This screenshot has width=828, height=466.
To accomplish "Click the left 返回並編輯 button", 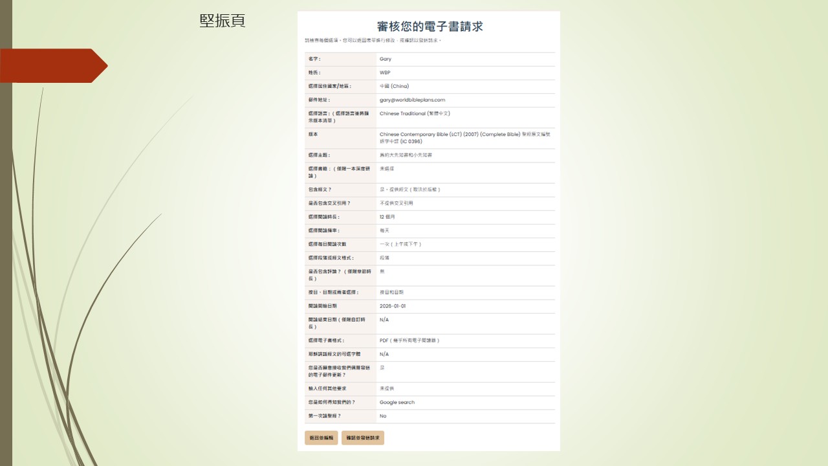I will 321,438.
